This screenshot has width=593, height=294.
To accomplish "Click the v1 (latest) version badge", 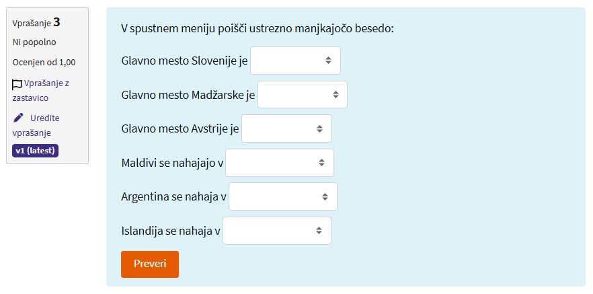I will point(36,150).
